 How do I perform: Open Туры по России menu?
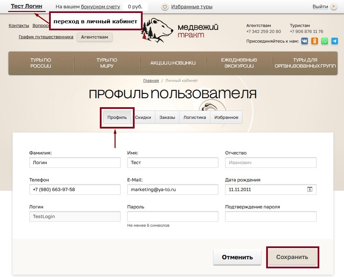click(x=41, y=63)
